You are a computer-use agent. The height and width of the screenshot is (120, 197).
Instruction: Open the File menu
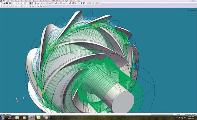coord(4,1)
